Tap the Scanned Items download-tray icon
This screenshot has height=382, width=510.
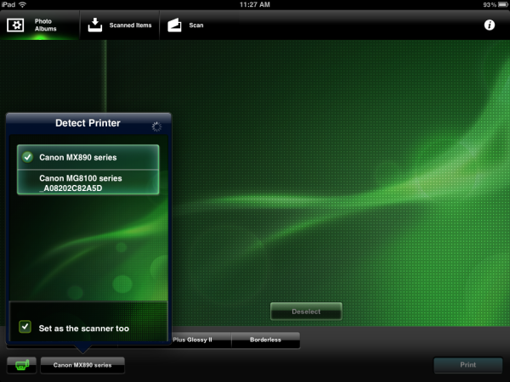click(x=95, y=25)
